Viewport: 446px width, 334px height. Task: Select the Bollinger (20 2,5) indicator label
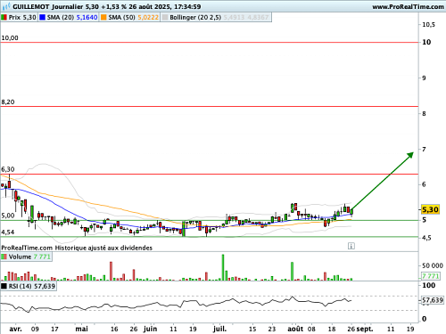pyautogui.click(x=195, y=18)
